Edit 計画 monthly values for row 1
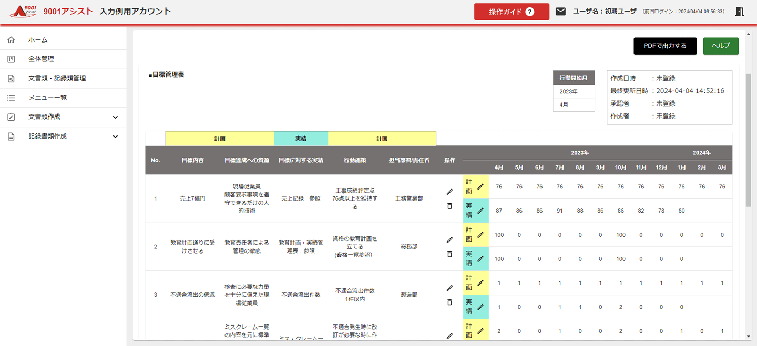The image size is (757, 346). pos(480,187)
